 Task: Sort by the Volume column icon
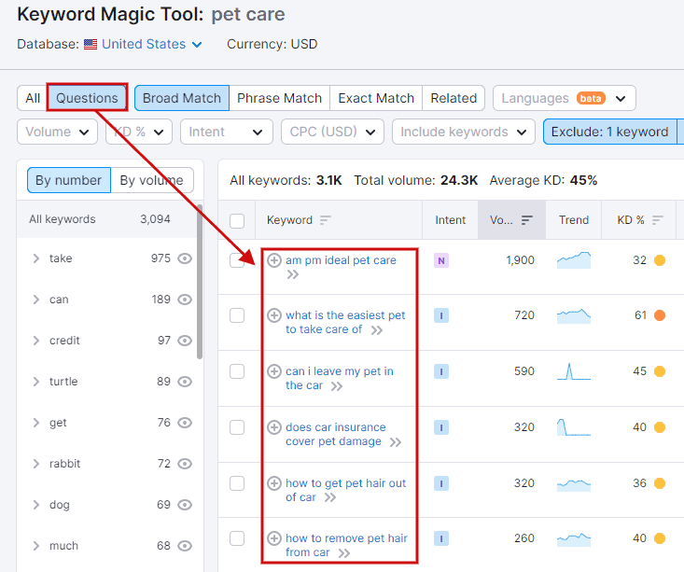[x=527, y=220]
